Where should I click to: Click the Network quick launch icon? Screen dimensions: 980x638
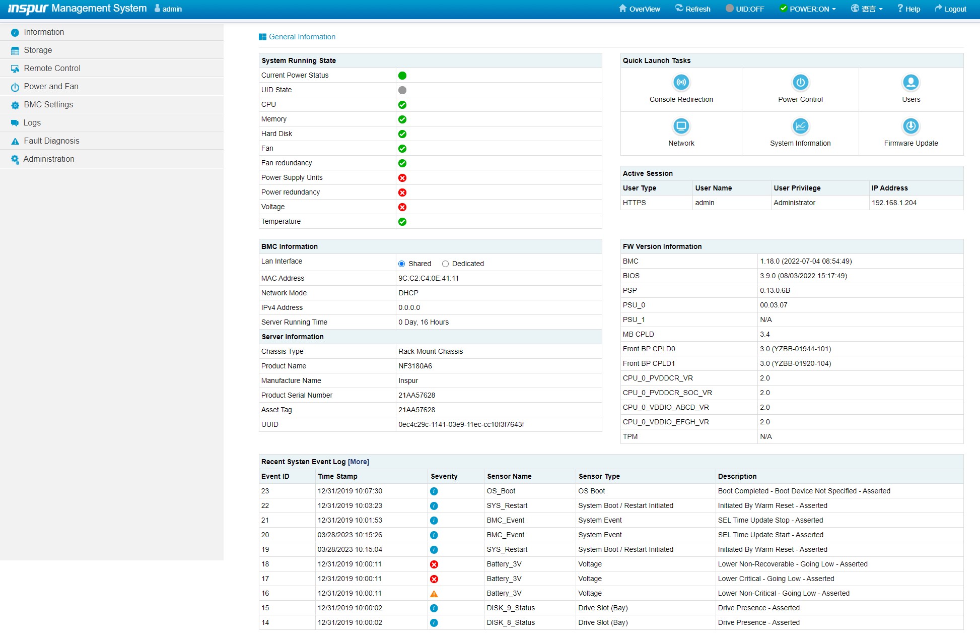[x=681, y=126]
